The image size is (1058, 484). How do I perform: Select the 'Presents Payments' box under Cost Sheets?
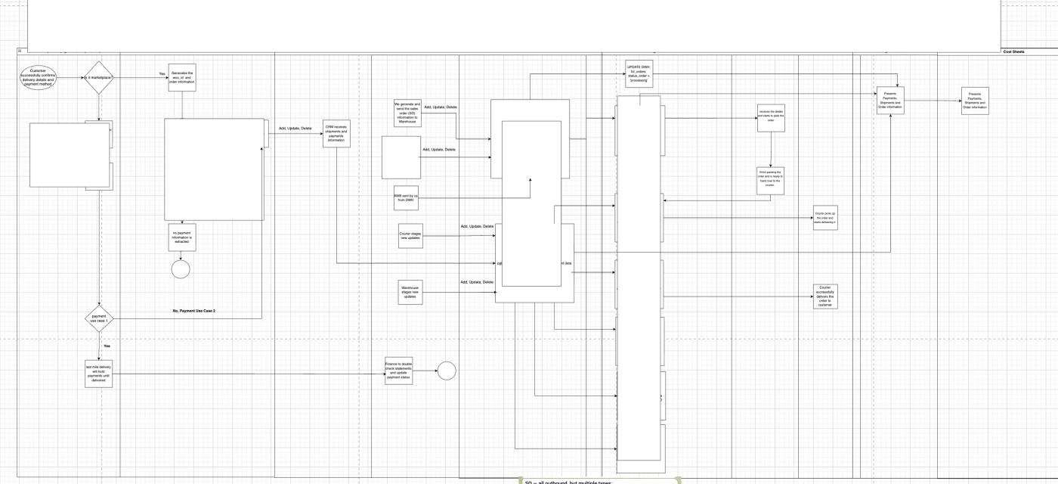[x=975, y=101]
